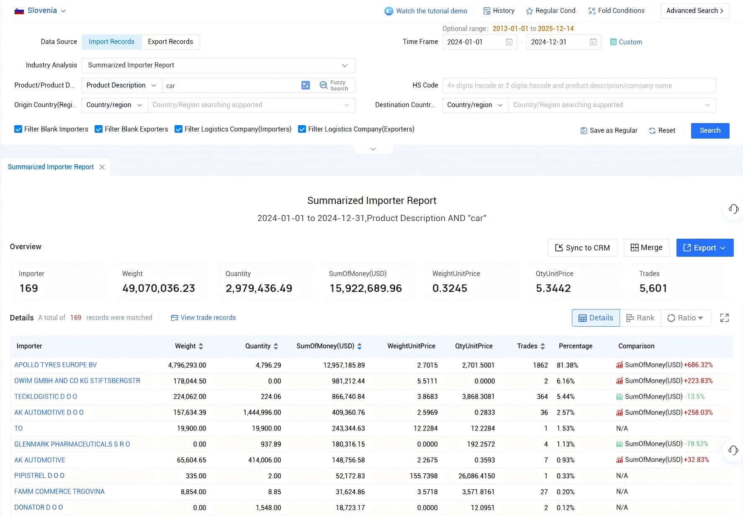Viewport: 743px width, 516px height.
Task: Click the Custom time frame grid icon
Action: (x=613, y=42)
